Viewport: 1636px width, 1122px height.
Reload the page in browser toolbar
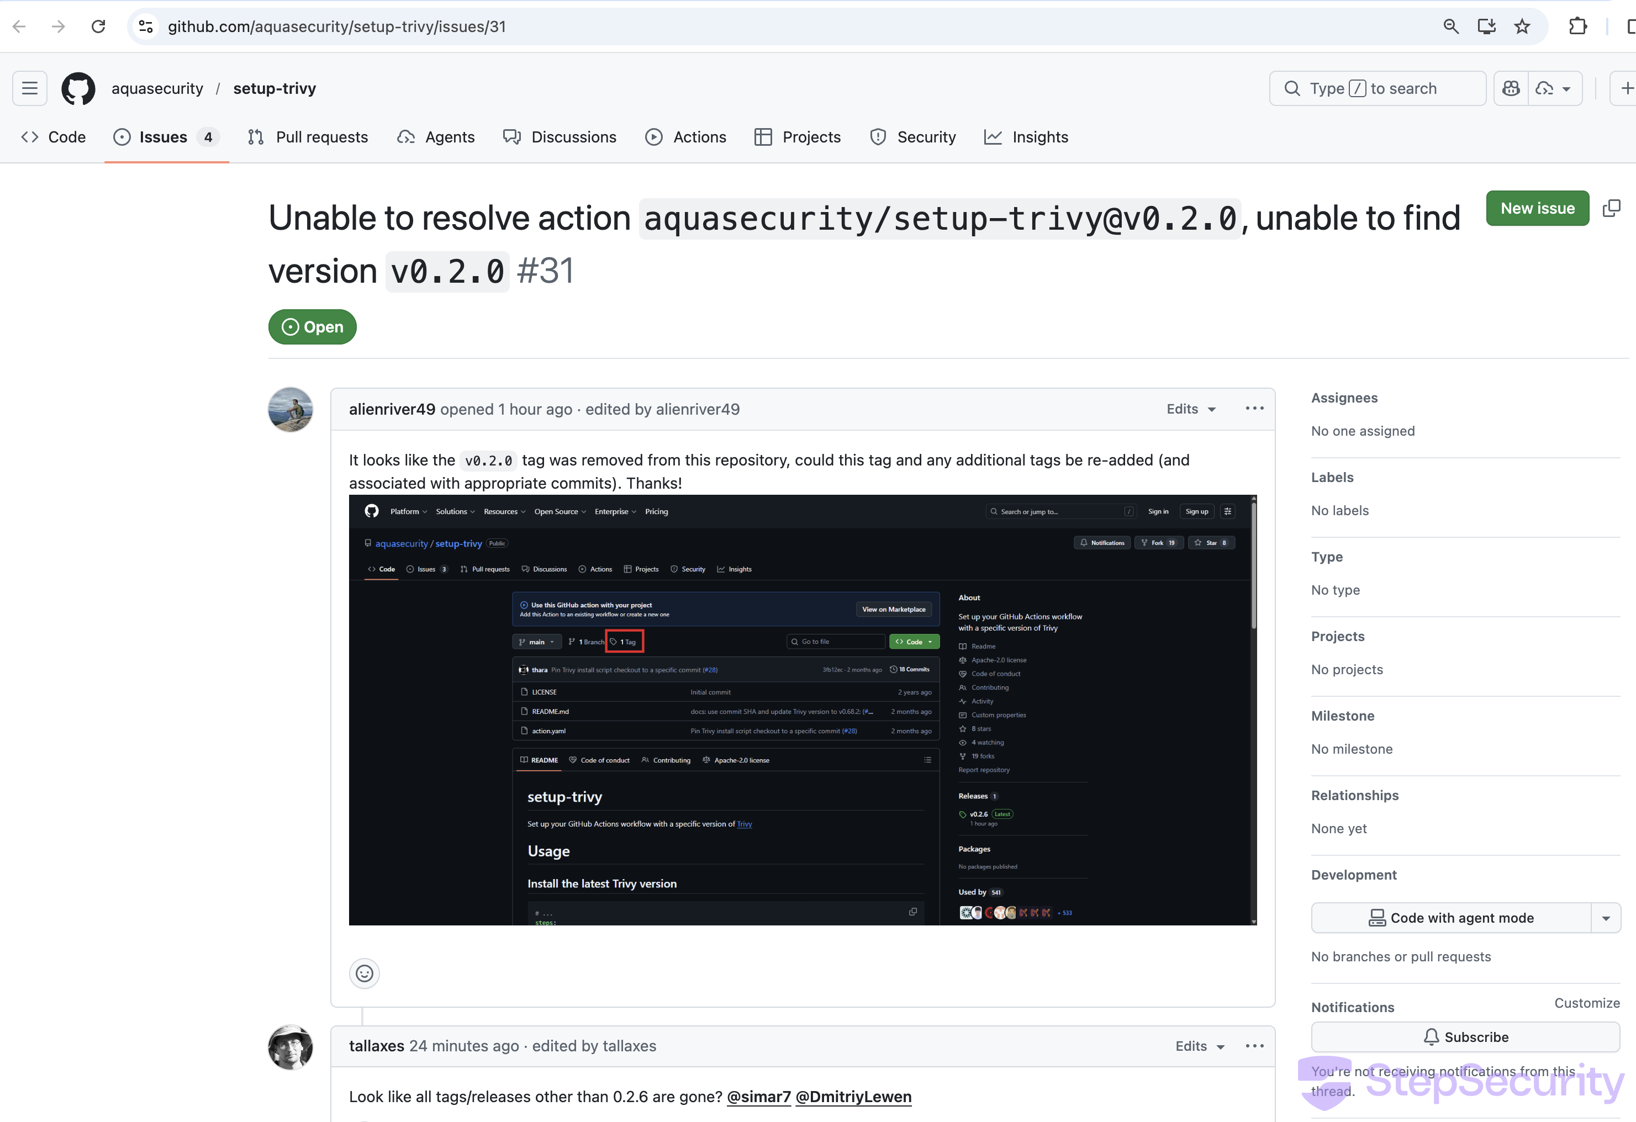[98, 27]
